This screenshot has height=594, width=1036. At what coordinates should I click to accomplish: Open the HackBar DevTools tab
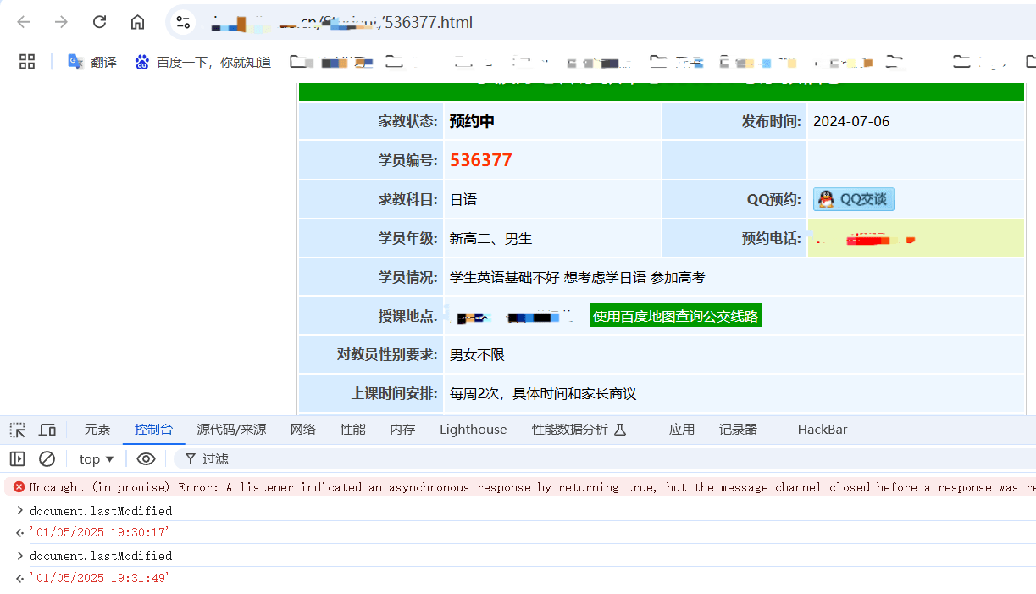point(822,430)
